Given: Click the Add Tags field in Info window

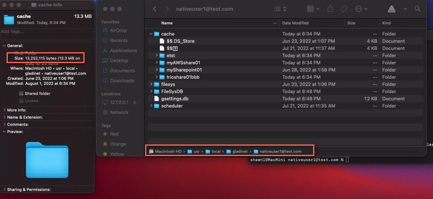Looking at the screenshot, I should [x=47, y=34].
